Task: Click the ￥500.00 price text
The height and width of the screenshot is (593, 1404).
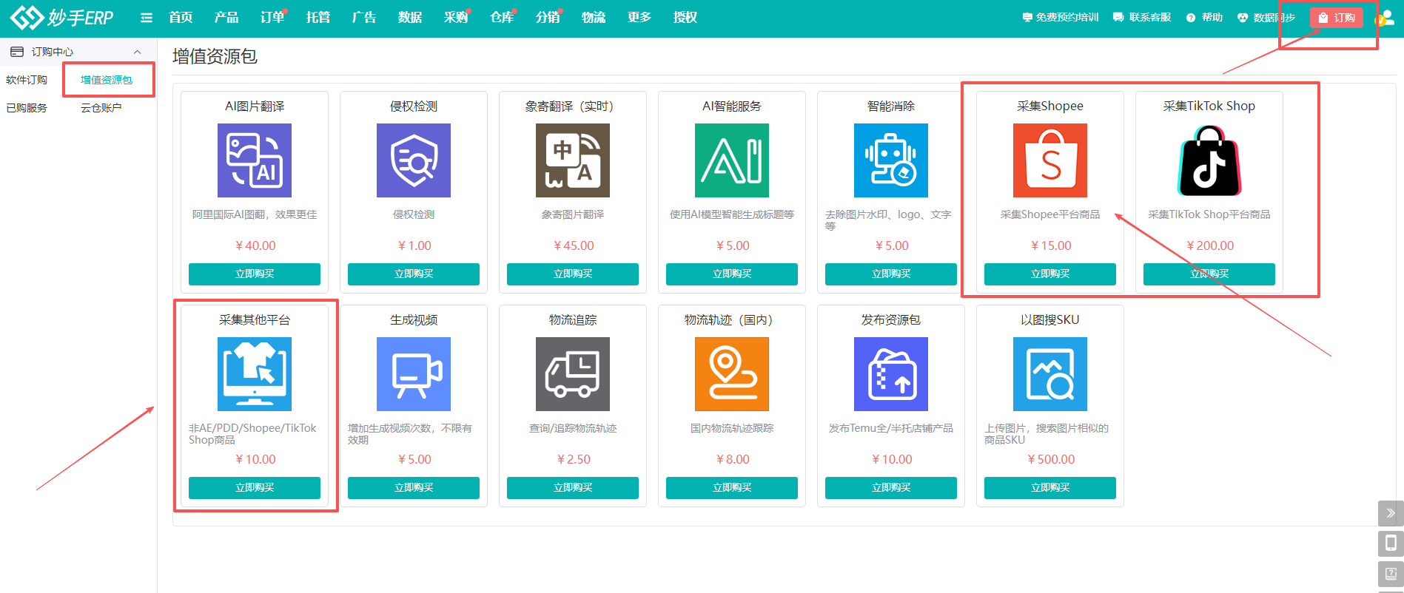Action: click(1050, 459)
